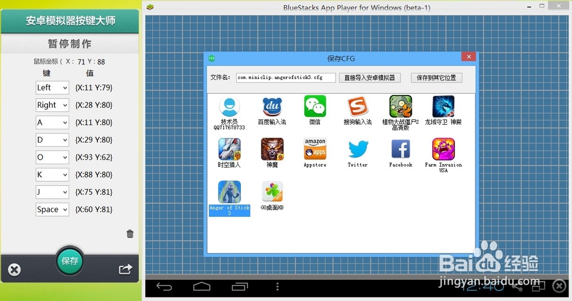Tap the Android recent apps icon

[240, 287]
